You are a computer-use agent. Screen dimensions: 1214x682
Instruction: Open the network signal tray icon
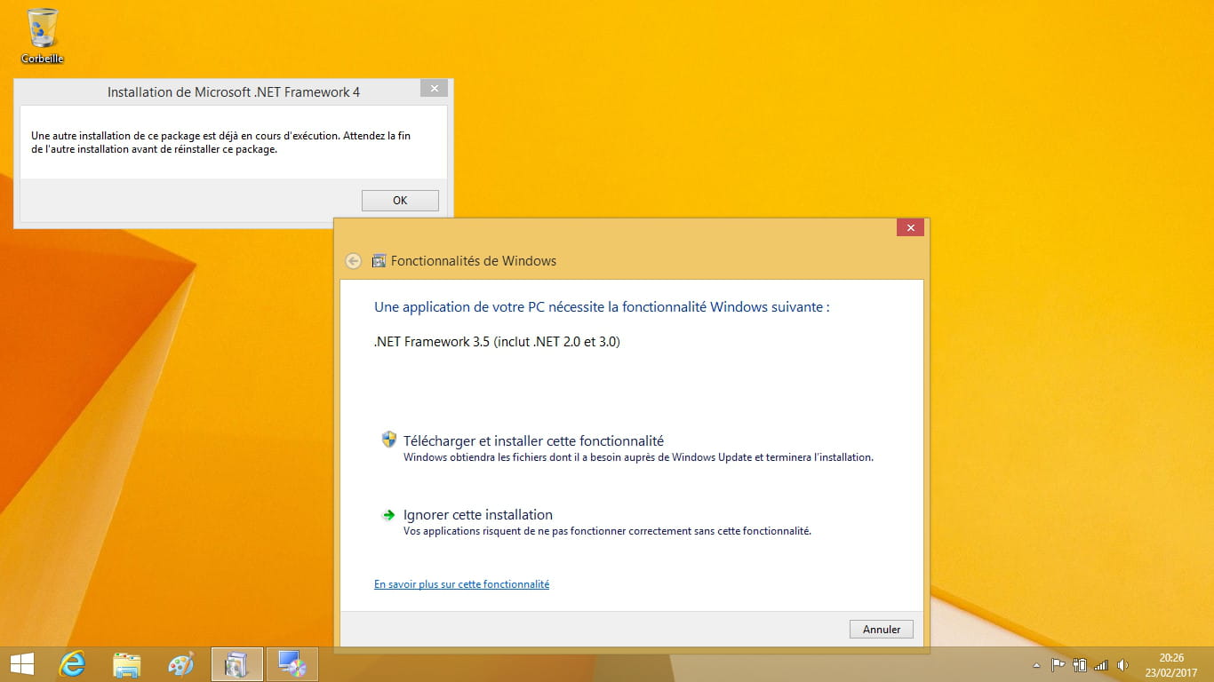click(1101, 664)
